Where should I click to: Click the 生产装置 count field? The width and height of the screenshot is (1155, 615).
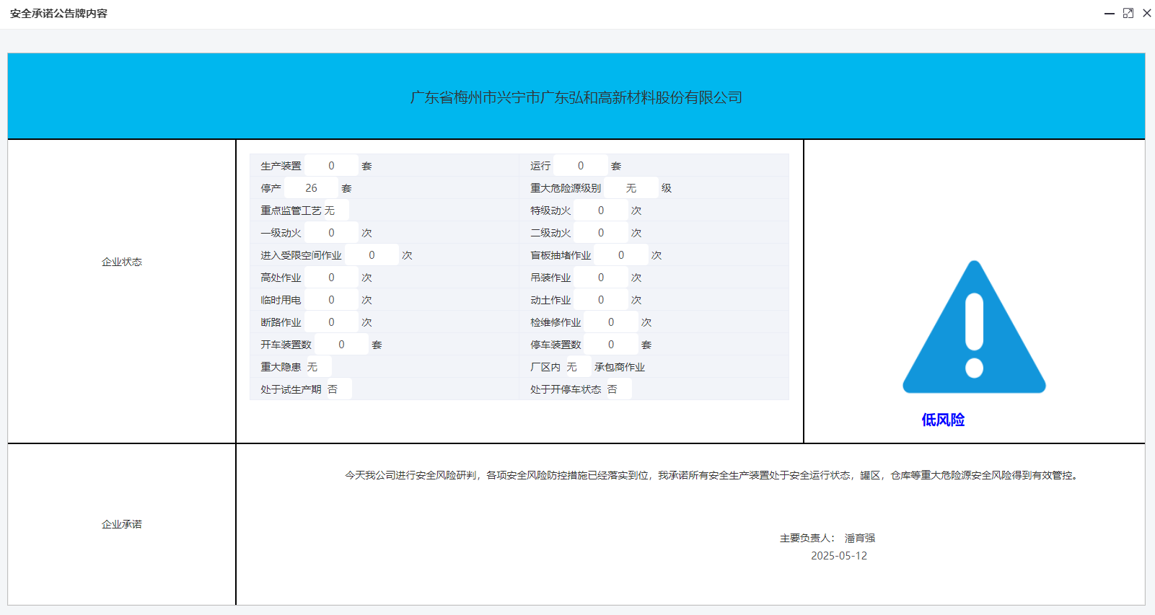pyautogui.click(x=331, y=166)
